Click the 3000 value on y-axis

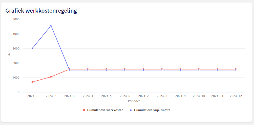(x=16, y=48)
